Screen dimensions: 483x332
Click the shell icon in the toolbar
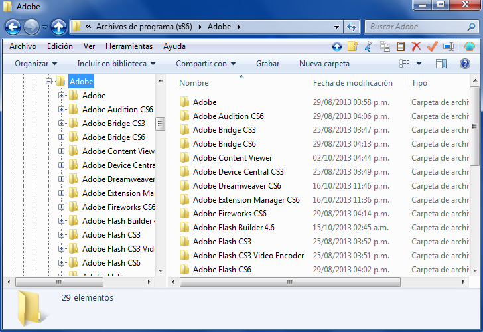click(x=470, y=46)
